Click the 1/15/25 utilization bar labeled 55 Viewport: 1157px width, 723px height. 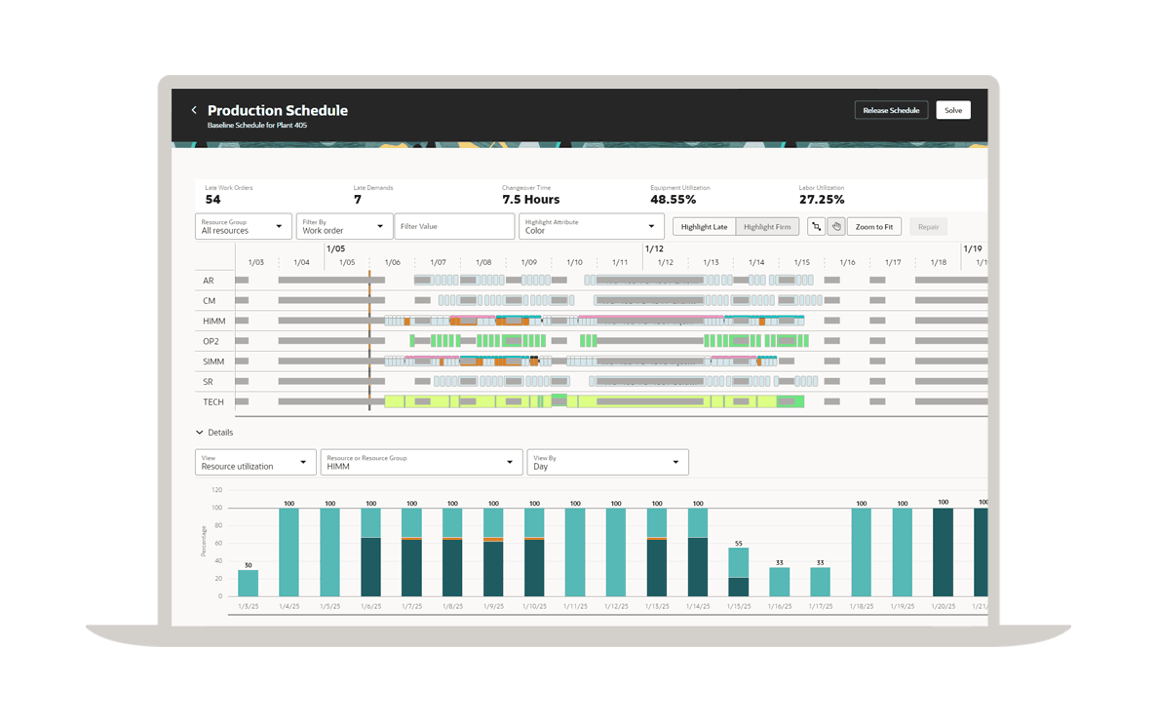point(739,572)
